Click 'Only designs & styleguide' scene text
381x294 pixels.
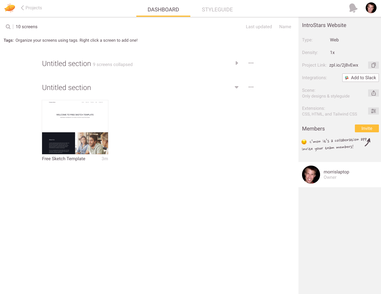(326, 96)
